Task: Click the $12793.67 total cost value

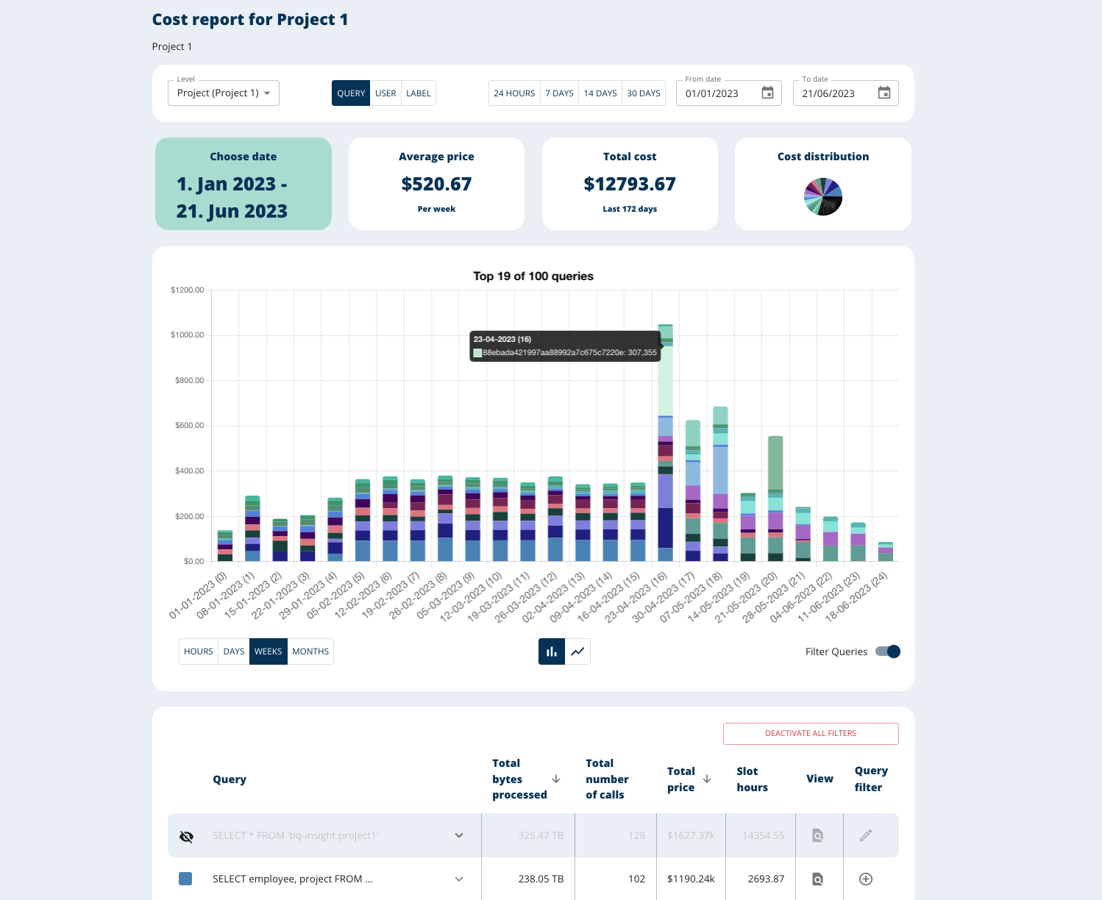Action: tap(630, 184)
